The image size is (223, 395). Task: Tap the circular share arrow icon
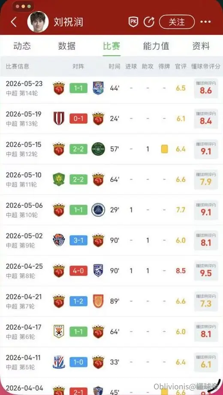pyautogui.click(x=149, y=22)
